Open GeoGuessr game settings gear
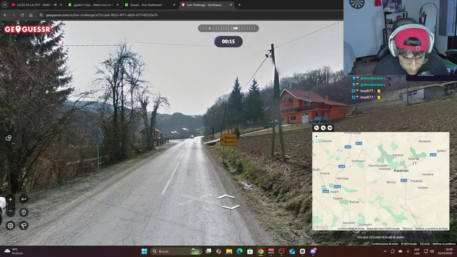The image size is (457, 257). pyautogui.click(x=10, y=226)
